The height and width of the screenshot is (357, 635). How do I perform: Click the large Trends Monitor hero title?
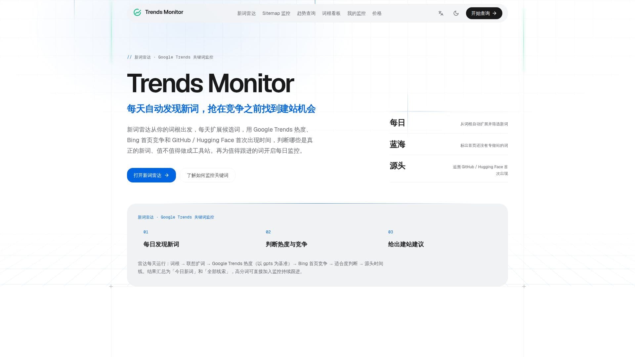click(210, 83)
